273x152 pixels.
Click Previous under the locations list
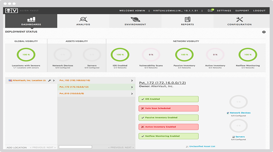(x=38, y=148)
